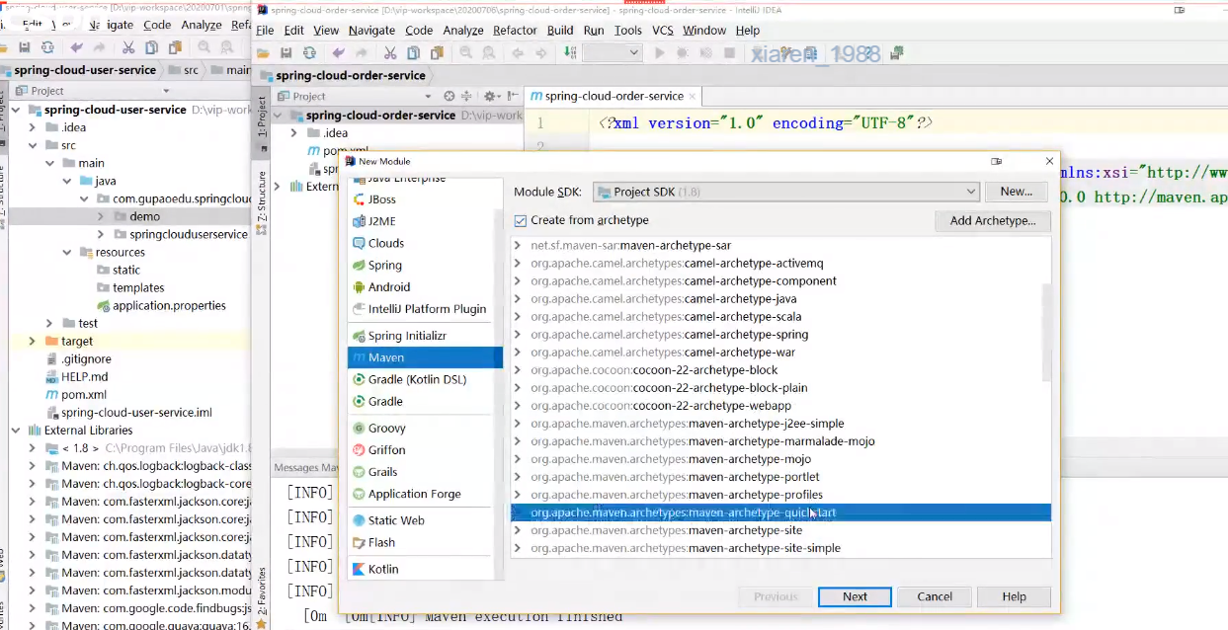Select IntelliJ Platform Plugin module type
1228x630 pixels.
(425, 309)
